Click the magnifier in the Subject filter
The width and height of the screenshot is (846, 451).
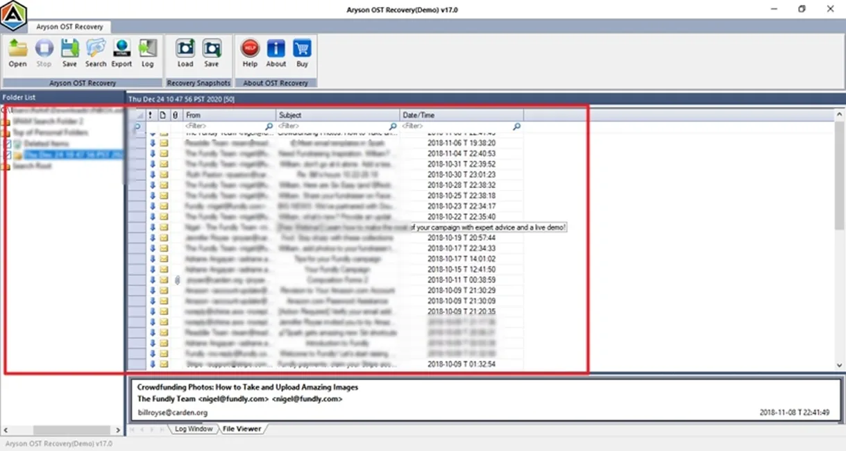(393, 126)
